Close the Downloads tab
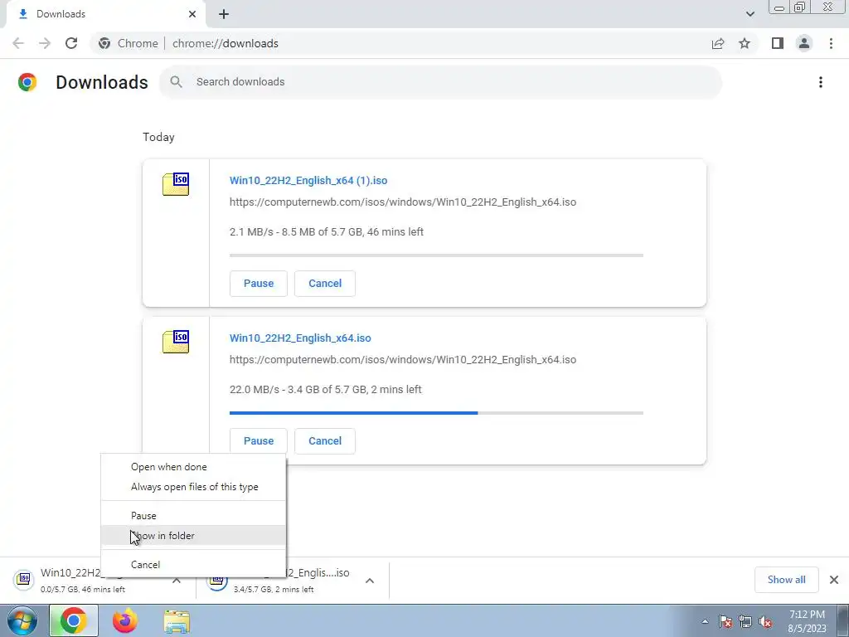 tap(192, 14)
